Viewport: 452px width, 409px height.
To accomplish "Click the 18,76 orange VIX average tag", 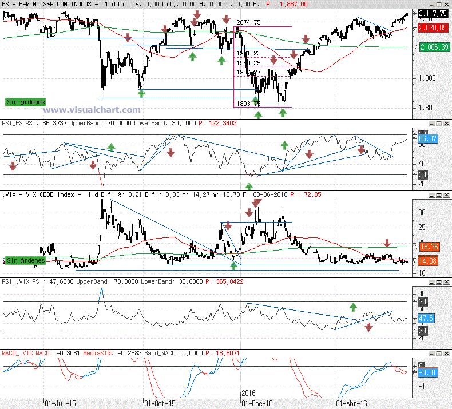I will coord(429,247).
